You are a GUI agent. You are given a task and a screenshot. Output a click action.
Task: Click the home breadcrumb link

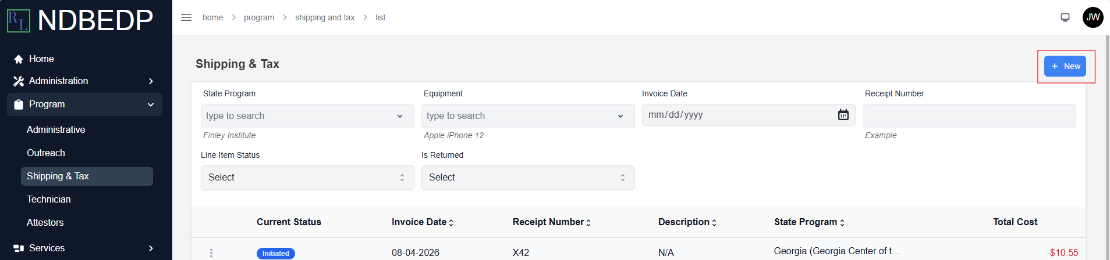[212, 17]
